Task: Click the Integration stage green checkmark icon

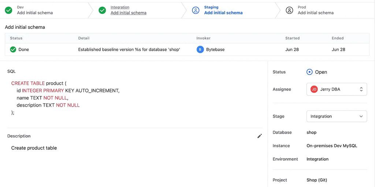Action: point(102,10)
